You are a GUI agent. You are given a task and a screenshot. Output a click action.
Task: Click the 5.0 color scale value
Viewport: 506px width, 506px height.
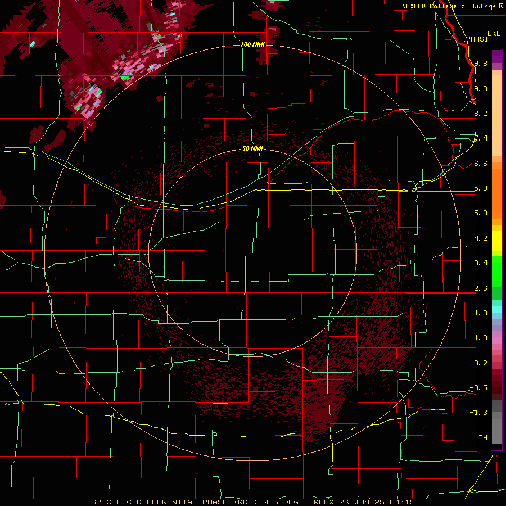481,213
